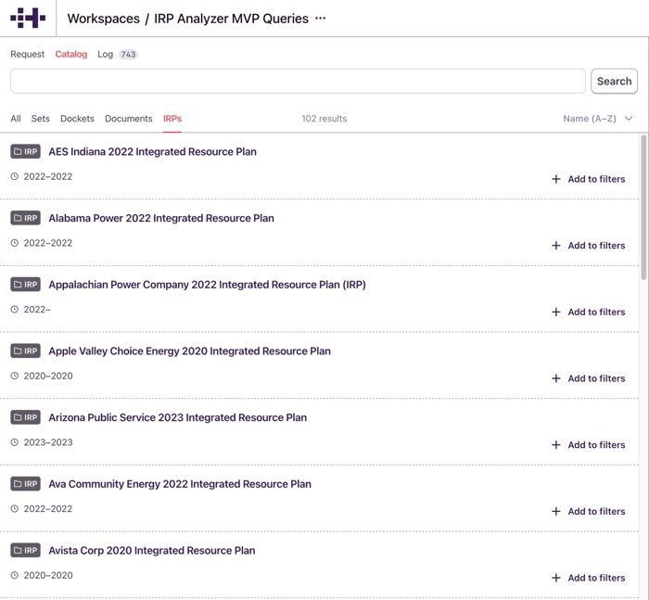Open the three-dots workspace menu
The height and width of the screenshot is (600, 649).
(x=321, y=19)
